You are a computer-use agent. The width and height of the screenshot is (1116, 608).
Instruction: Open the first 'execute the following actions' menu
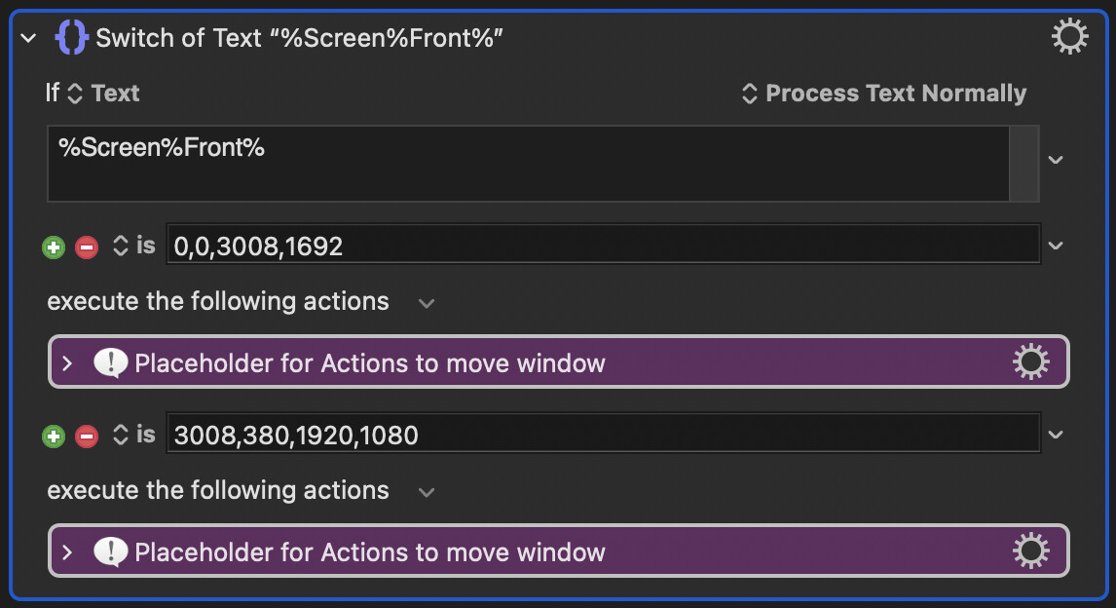(427, 303)
